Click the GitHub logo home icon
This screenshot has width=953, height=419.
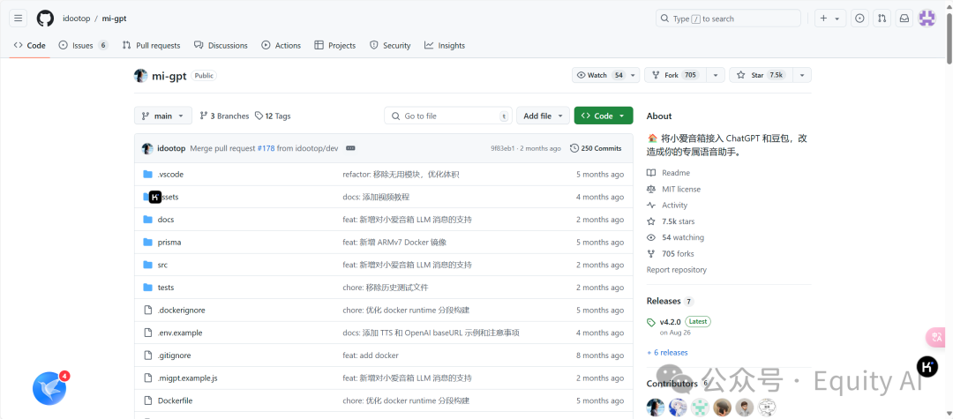[45, 19]
